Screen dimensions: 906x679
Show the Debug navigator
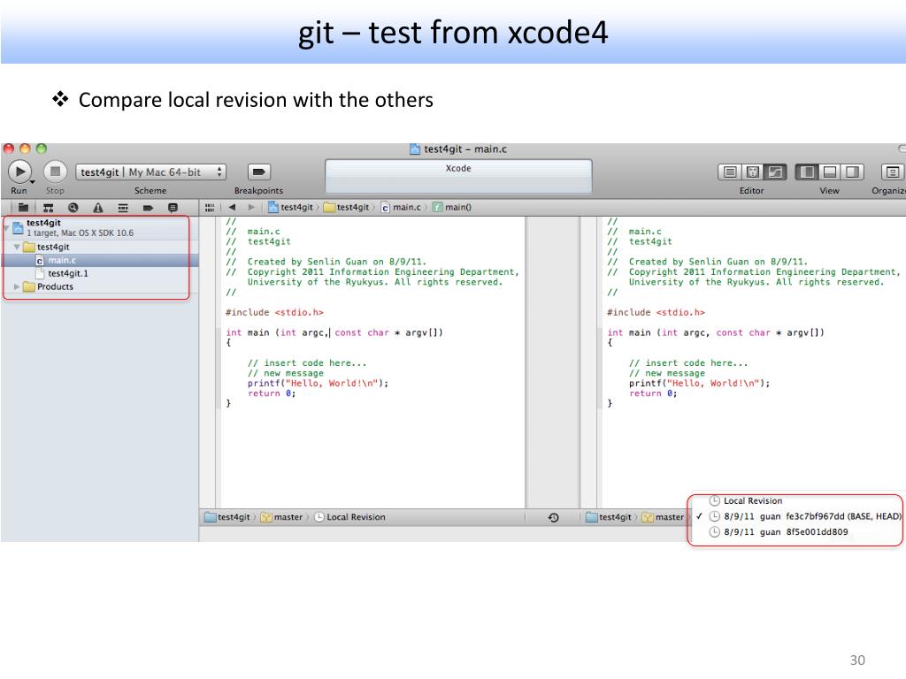tap(122, 207)
